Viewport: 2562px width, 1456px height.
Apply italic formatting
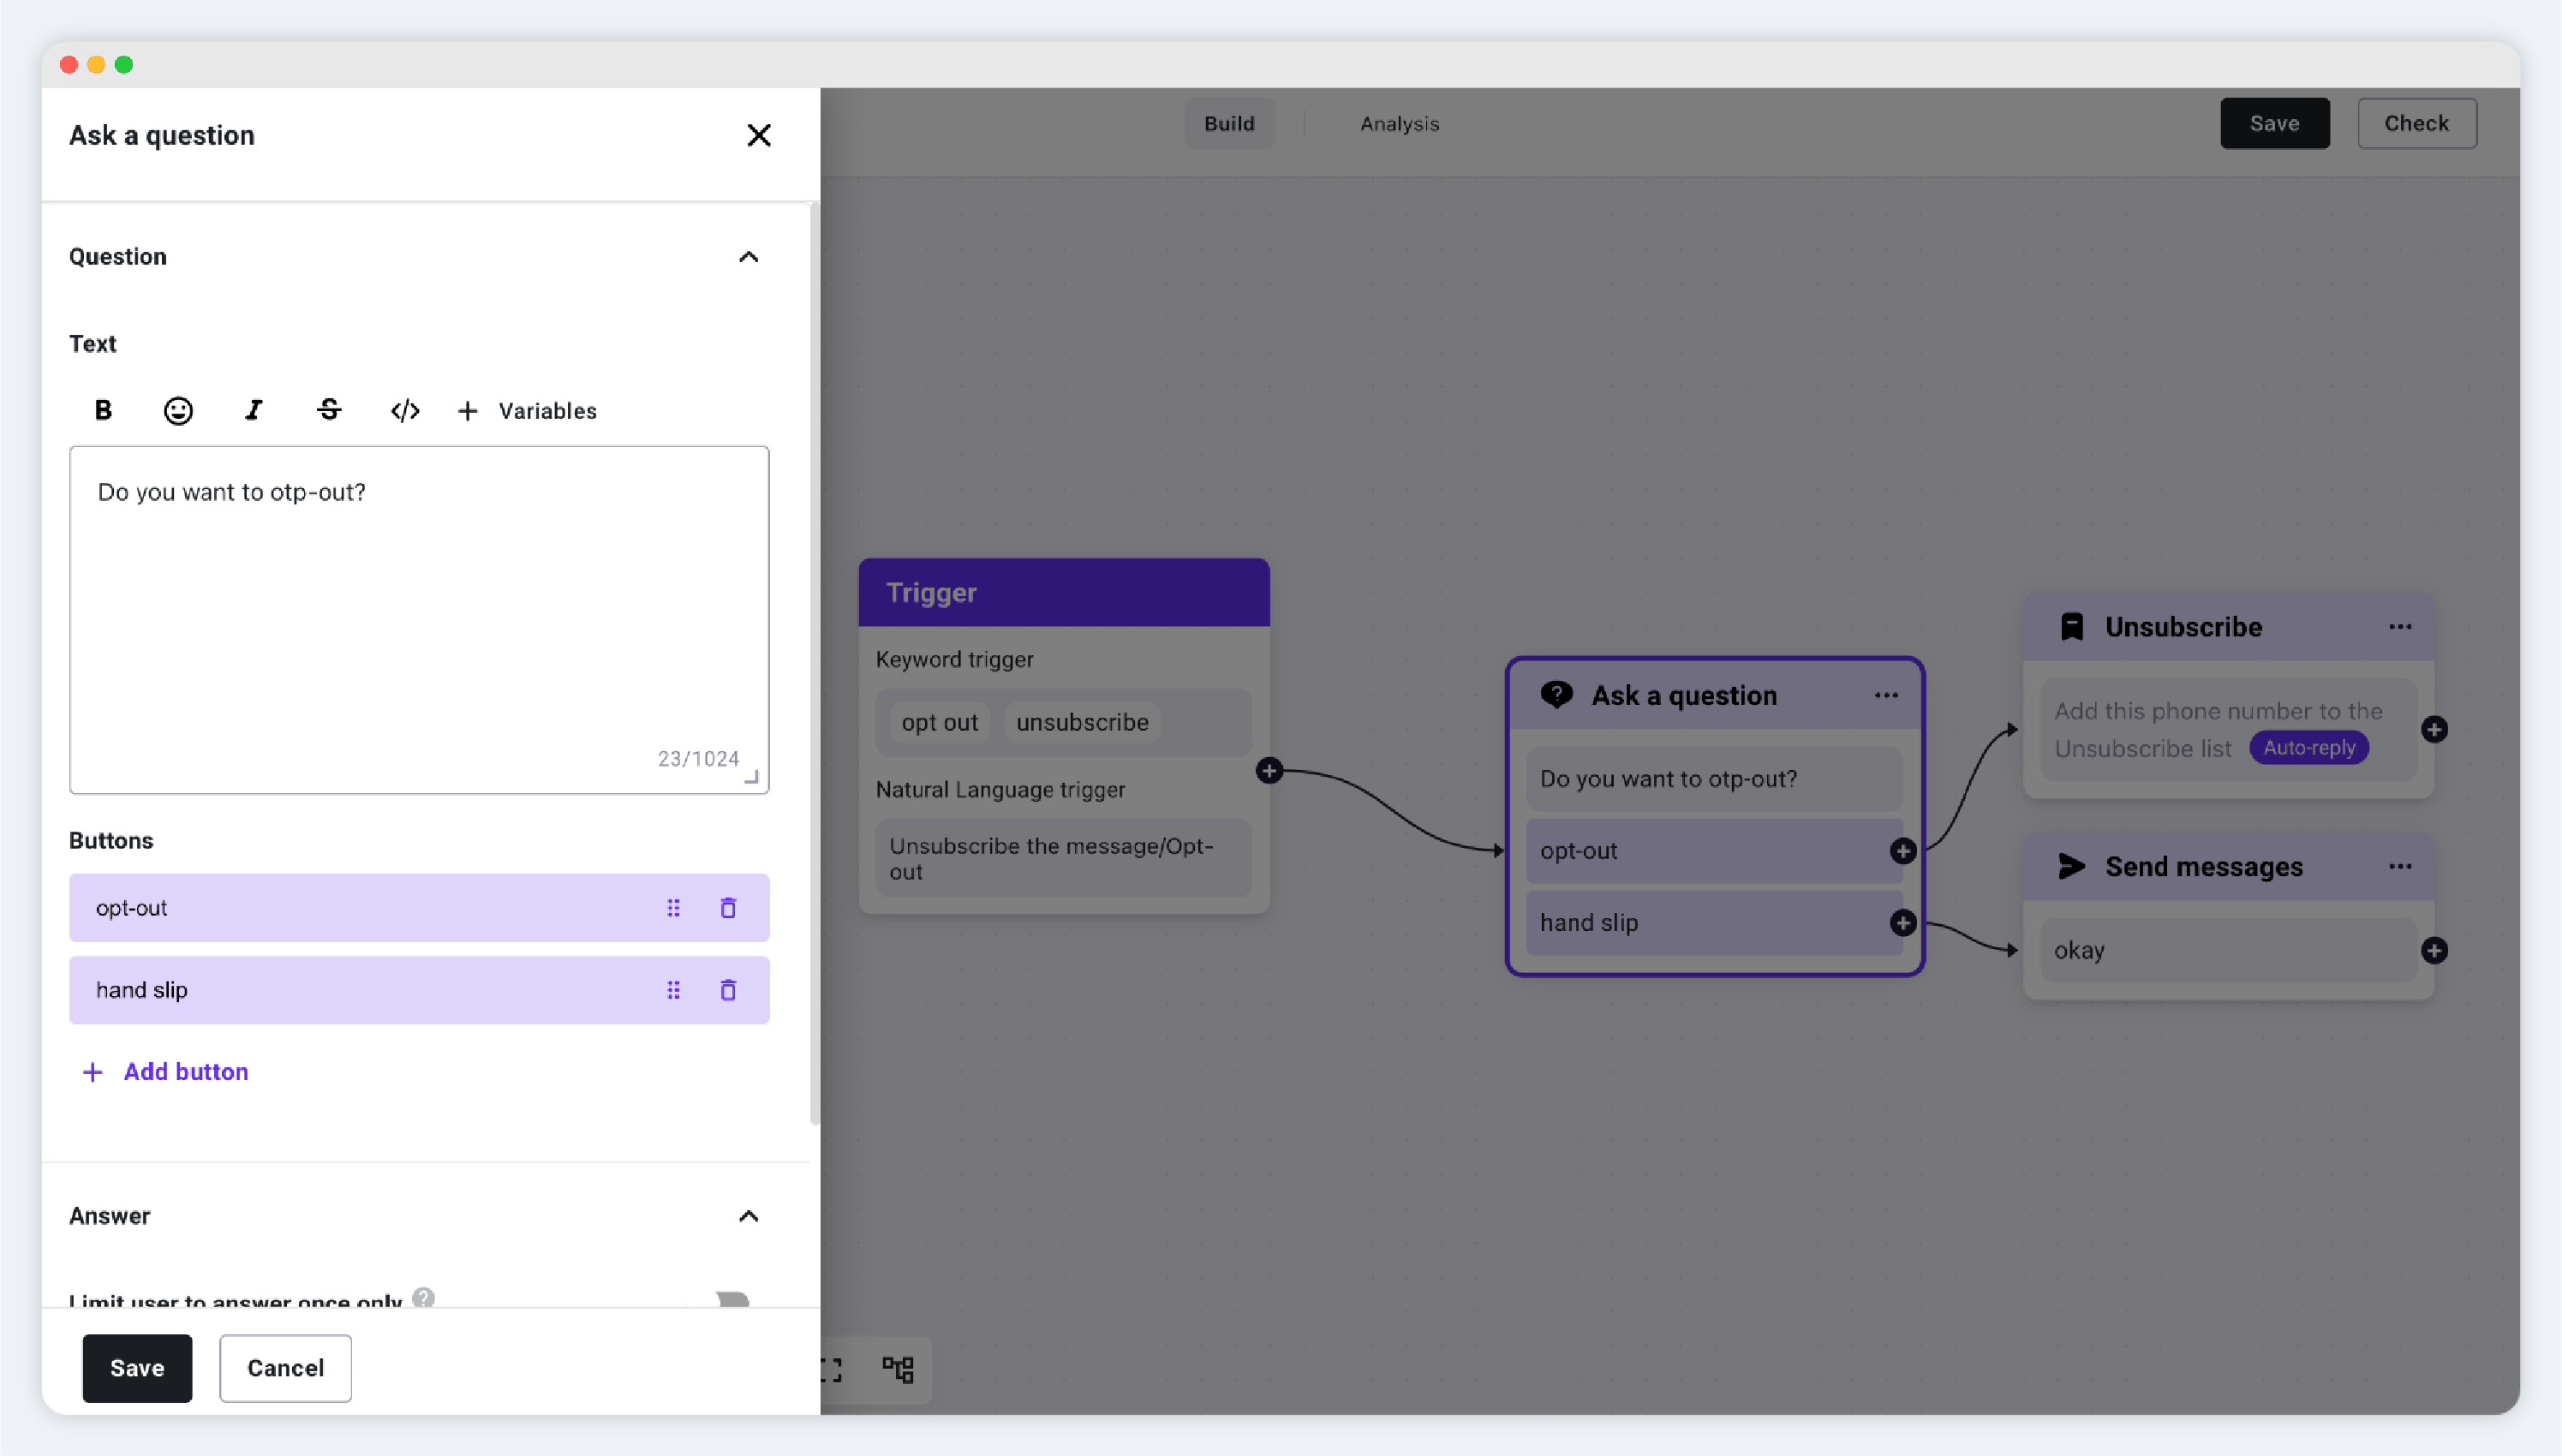pos(254,410)
